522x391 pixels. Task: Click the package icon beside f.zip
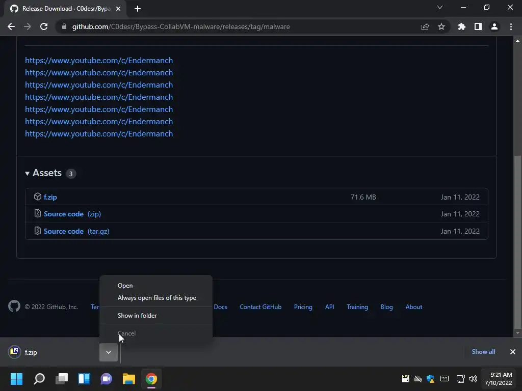(x=37, y=197)
